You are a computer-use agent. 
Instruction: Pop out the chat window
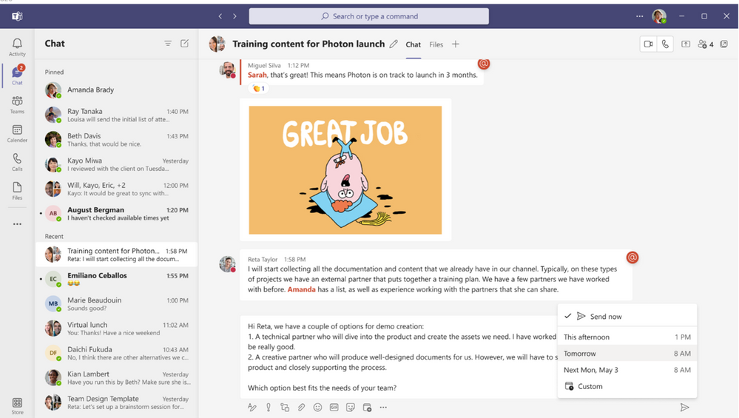pyautogui.click(x=724, y=44)
